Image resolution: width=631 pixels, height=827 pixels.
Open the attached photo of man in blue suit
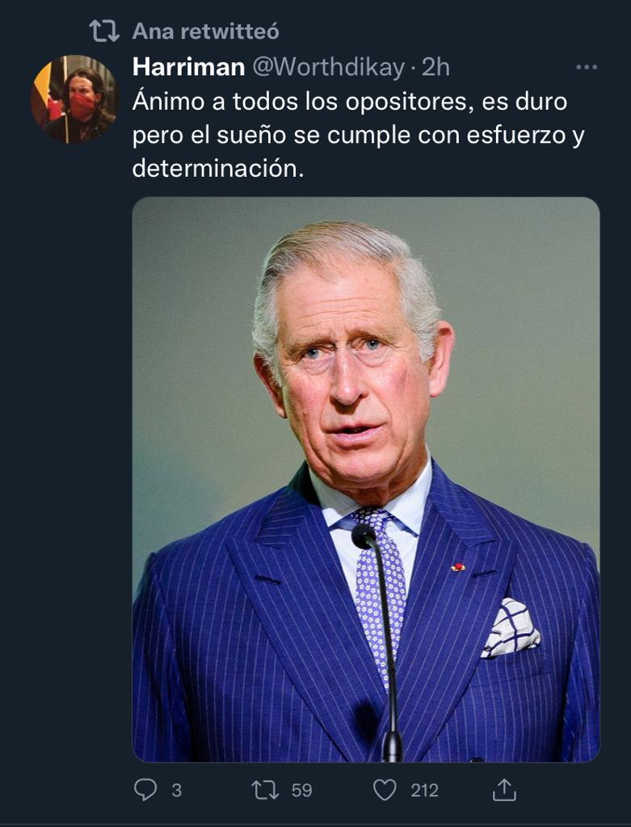tap(366, 480)
